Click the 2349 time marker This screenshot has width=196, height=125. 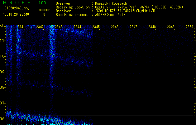[171, 27]
